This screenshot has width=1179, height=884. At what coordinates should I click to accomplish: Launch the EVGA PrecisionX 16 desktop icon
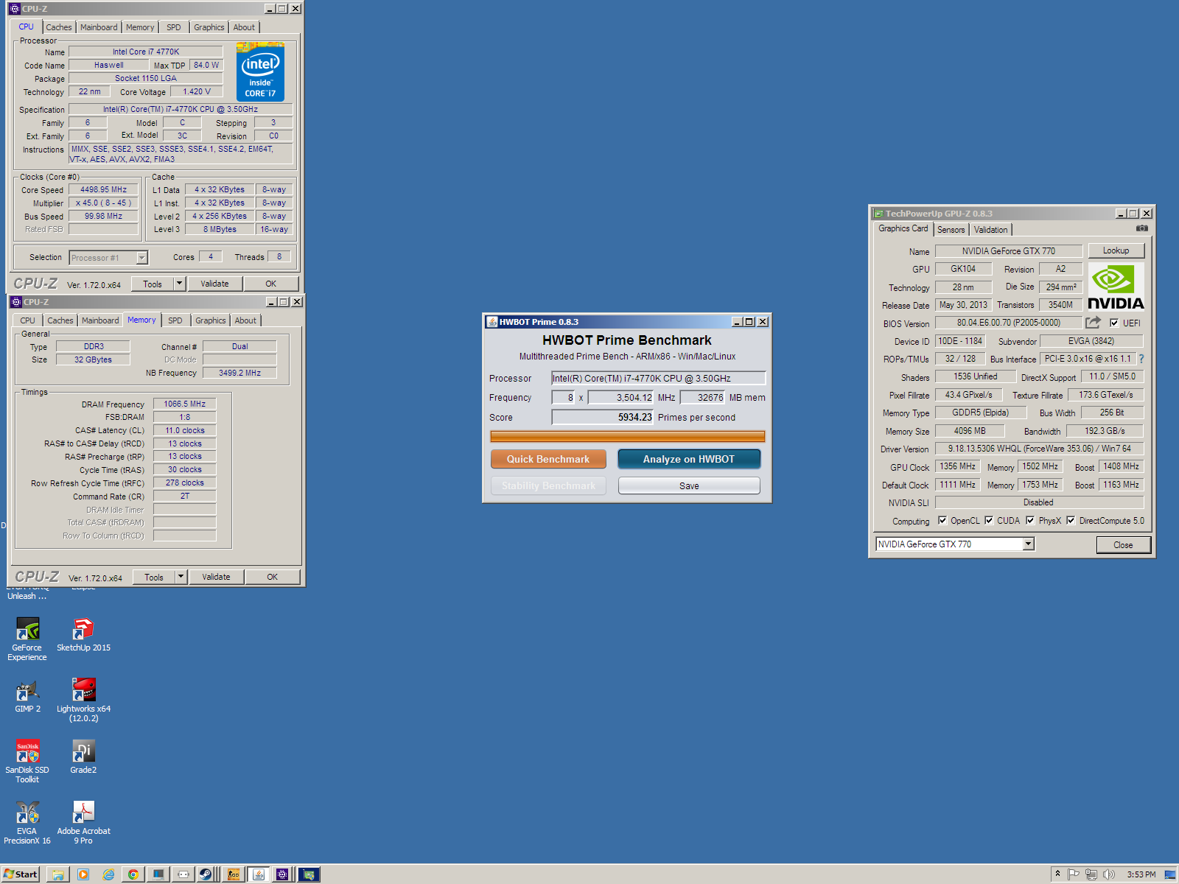(x=27, y=822)
